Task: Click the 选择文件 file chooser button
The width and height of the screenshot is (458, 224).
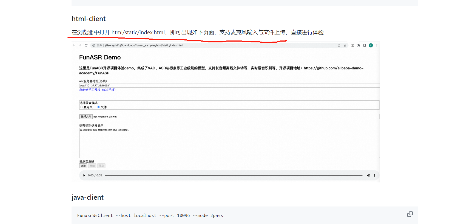Action: [86, 117]
